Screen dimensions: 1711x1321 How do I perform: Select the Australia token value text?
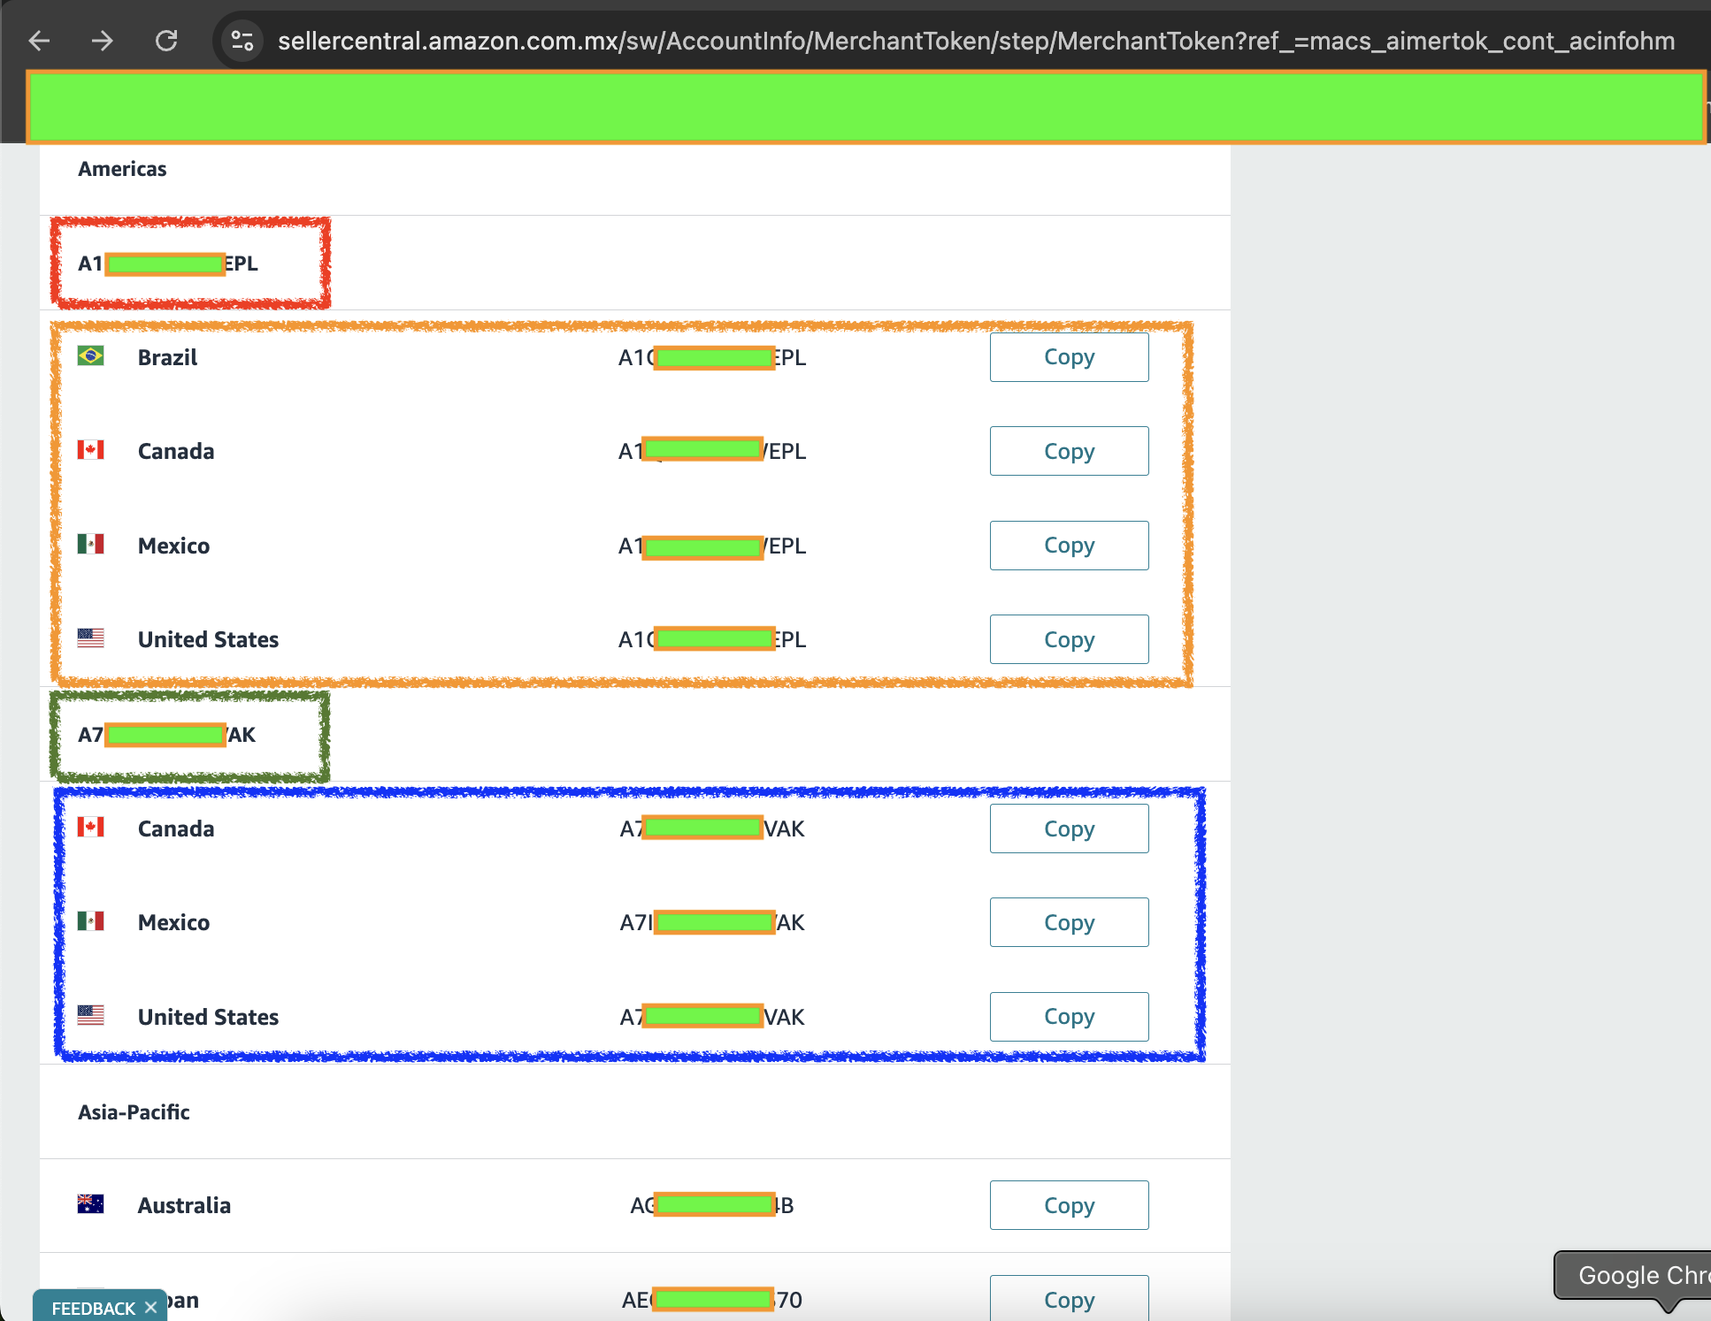pos(712,1205)
